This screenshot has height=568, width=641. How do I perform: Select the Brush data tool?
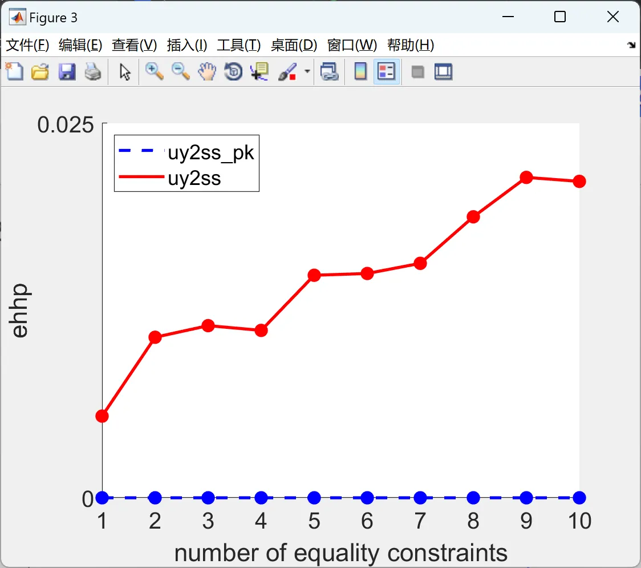point(287,72)
